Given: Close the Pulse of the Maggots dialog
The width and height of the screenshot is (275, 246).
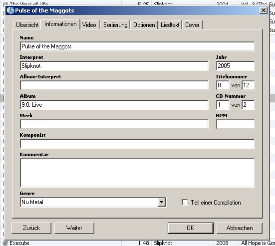Looking at the screenshot, I should [x=263, y=10].
